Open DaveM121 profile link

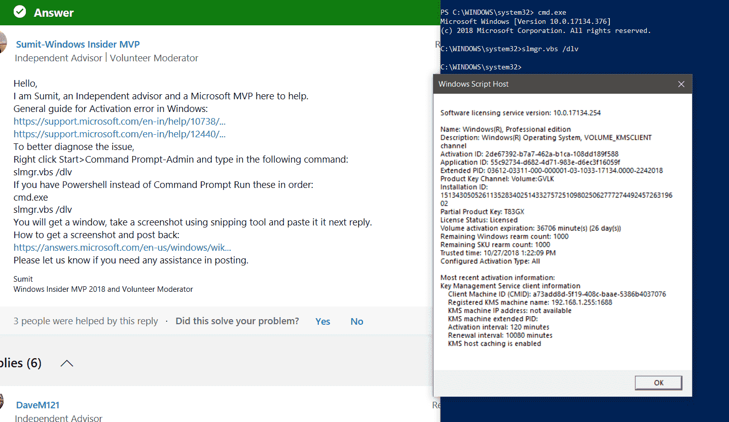click(38, 405)
